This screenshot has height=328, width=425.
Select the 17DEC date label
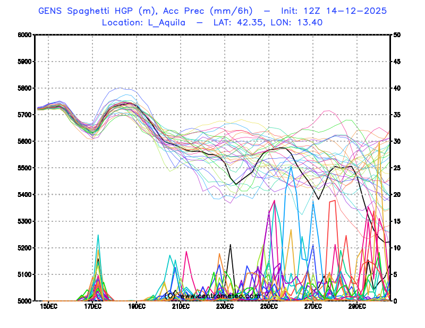[92, 307]
